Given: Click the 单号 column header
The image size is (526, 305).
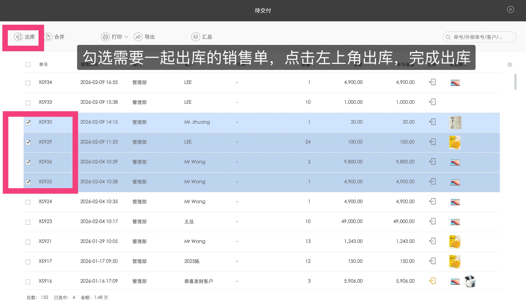Looking at the screenshot, I should click(x=43, y=65).
